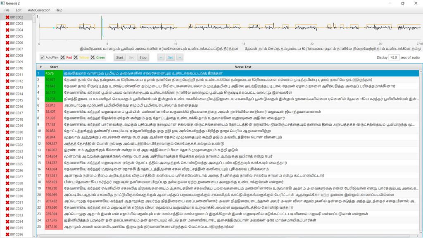This screenshot has height=238, width=423.
Task: Click the red X icon beside B01C025
Action: tap(7, 164)
